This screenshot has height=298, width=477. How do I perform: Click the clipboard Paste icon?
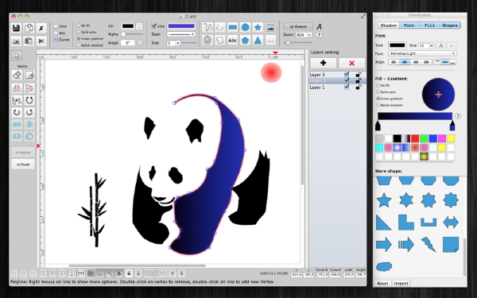coord(29,41)
